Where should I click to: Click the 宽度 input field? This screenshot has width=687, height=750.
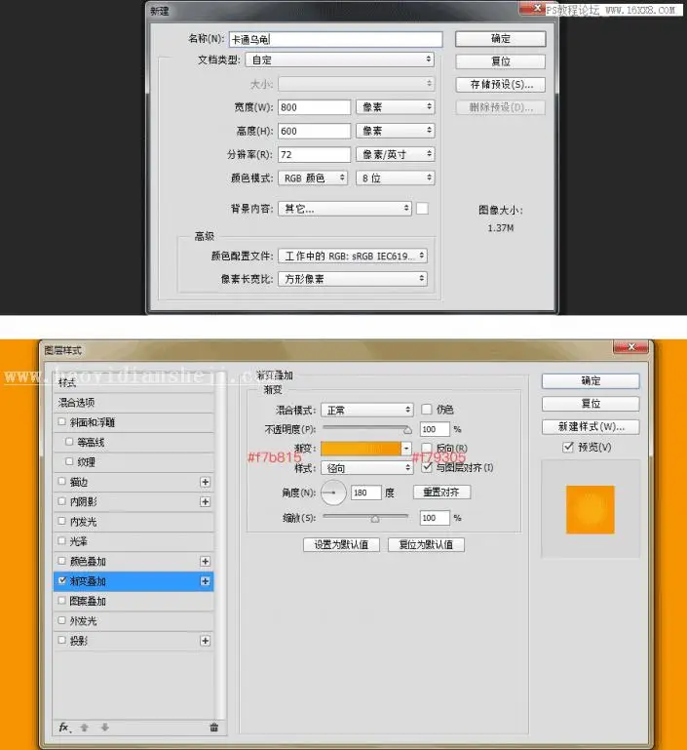coord(315,107)
